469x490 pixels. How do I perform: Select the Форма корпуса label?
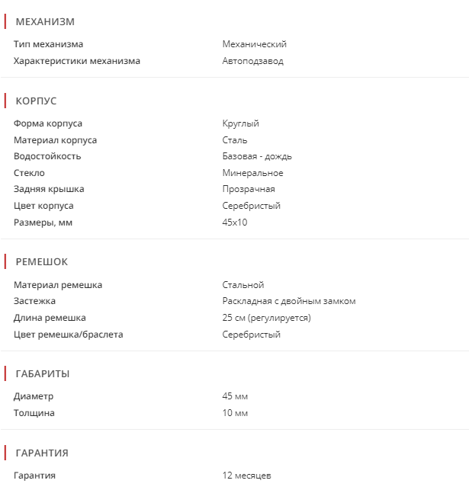48,123
